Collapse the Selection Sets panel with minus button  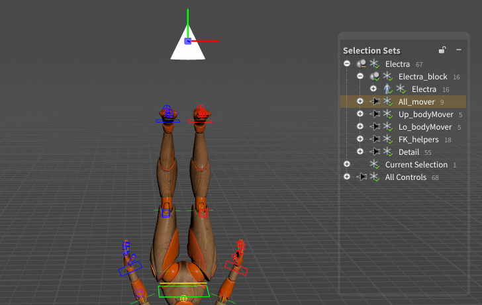tap(459, 50)
